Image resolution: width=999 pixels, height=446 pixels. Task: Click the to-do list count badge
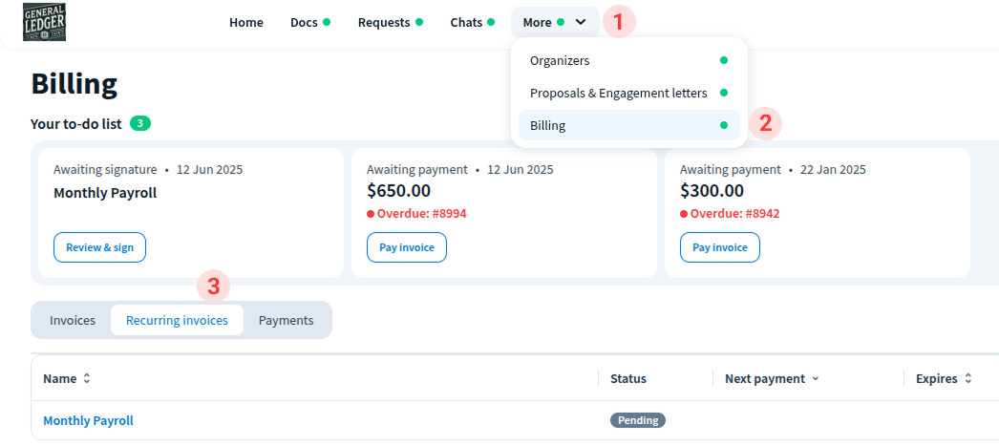pyautogui.click(x=140, y=123)
